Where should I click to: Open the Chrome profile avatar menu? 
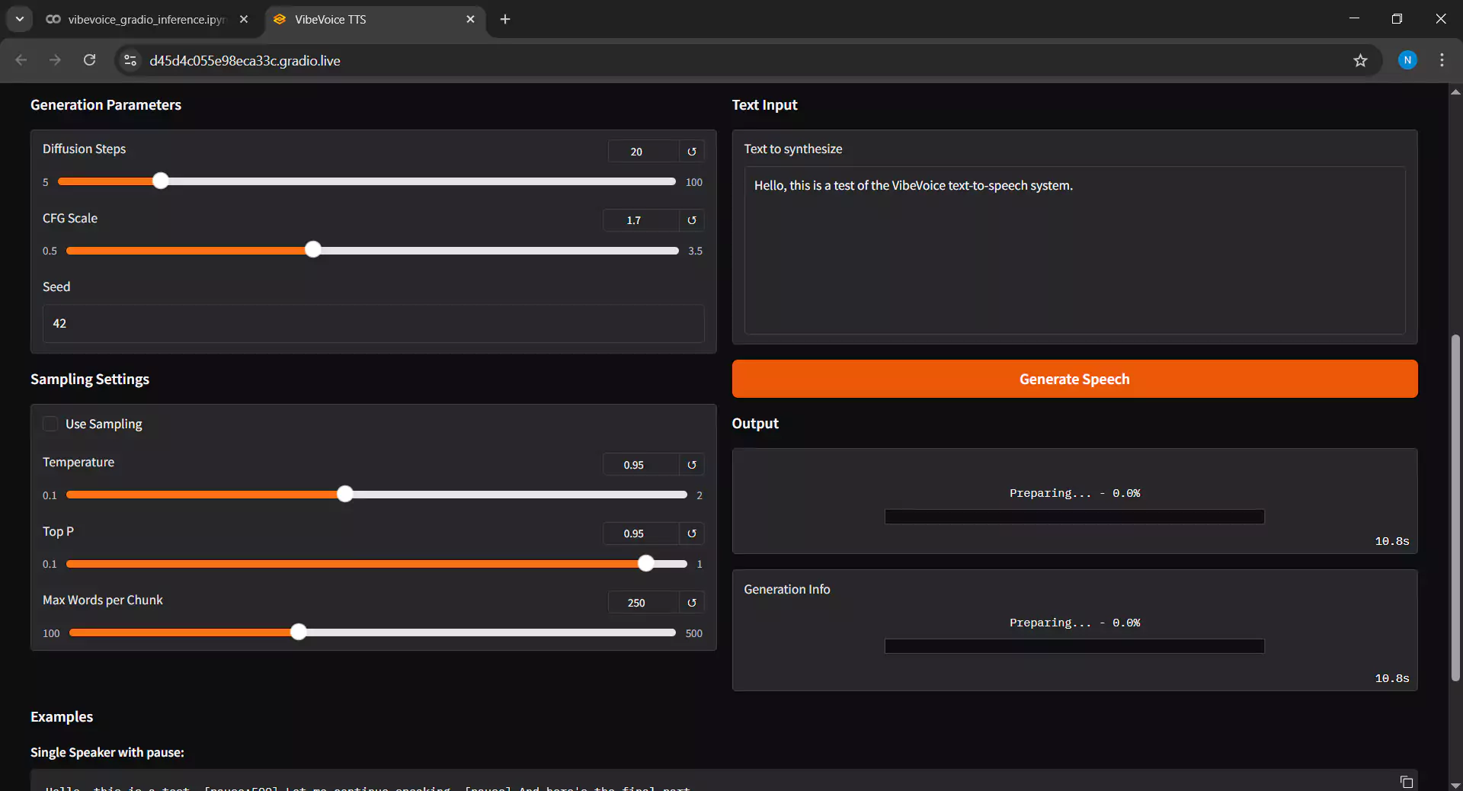pos(1407,60)
